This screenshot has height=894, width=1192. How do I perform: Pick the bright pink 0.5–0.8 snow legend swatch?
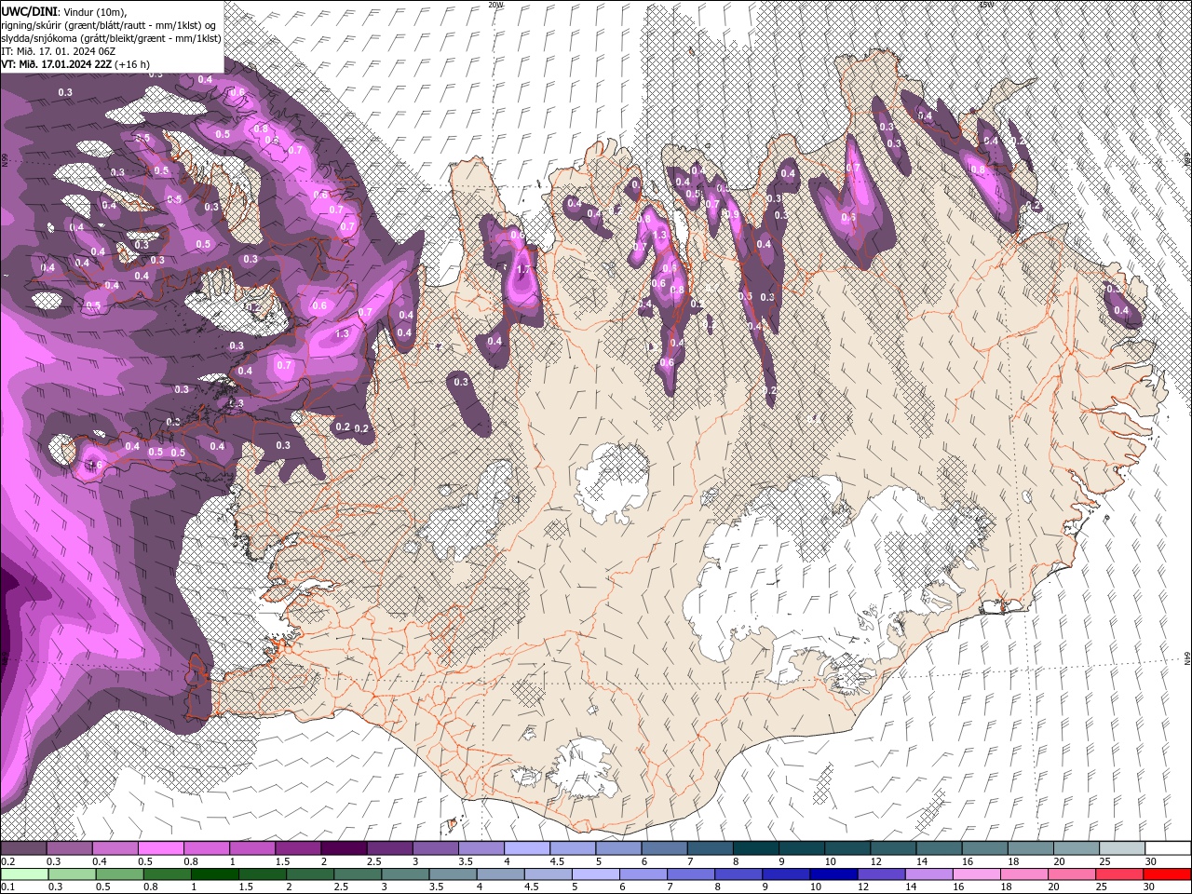160,848
